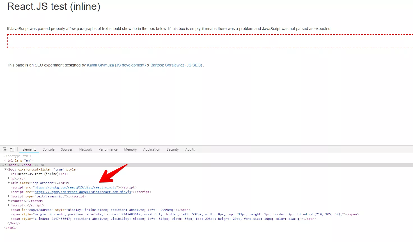Switch to the Network tab

click(x=86, y=149)
